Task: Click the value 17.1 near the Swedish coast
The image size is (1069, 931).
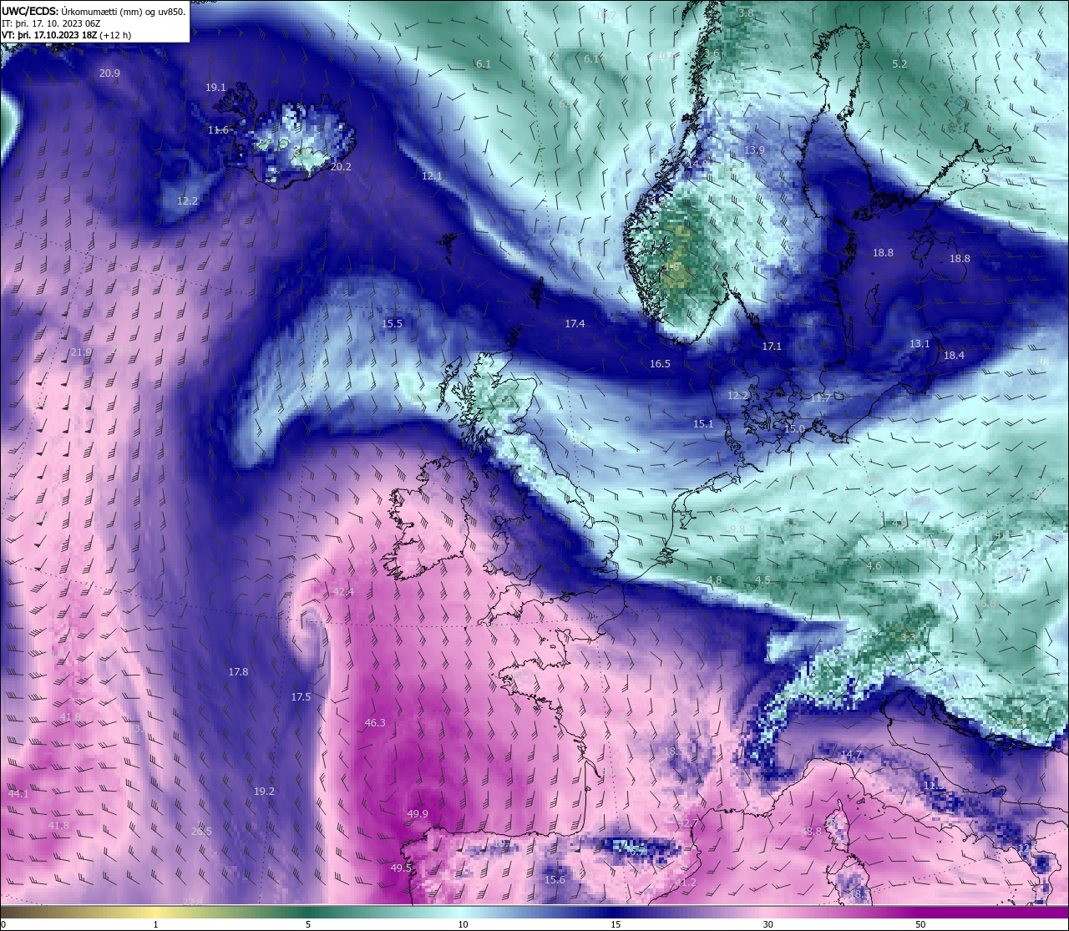Action: click(x=772, y=347)
